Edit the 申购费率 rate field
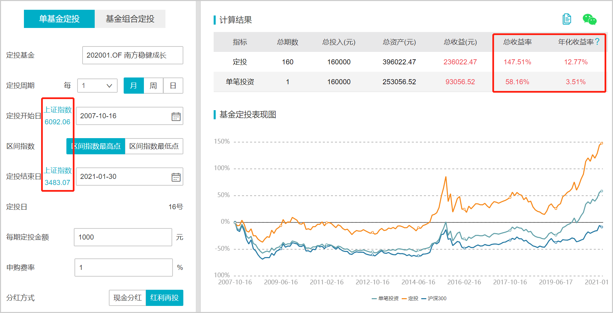Screen dimensions: 613x313 pos(124,268)
